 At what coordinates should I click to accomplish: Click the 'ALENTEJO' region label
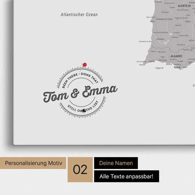pos(184,6)
